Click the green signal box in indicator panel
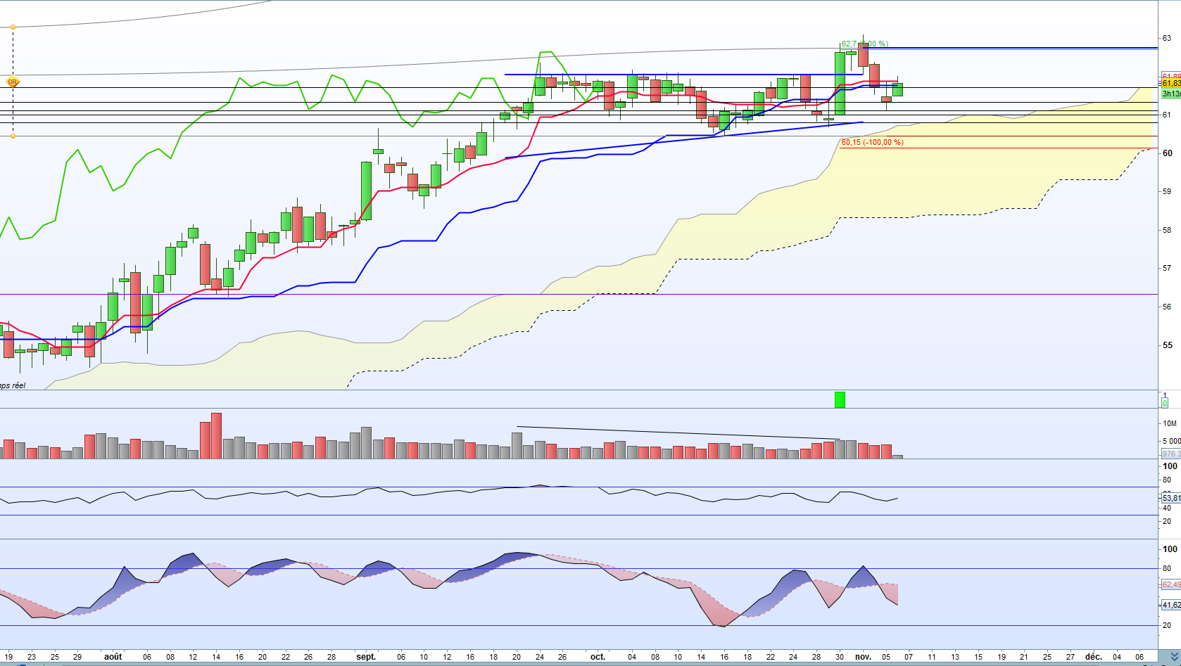The height and width of the screenshot is (666, 1181). (840, 399)
